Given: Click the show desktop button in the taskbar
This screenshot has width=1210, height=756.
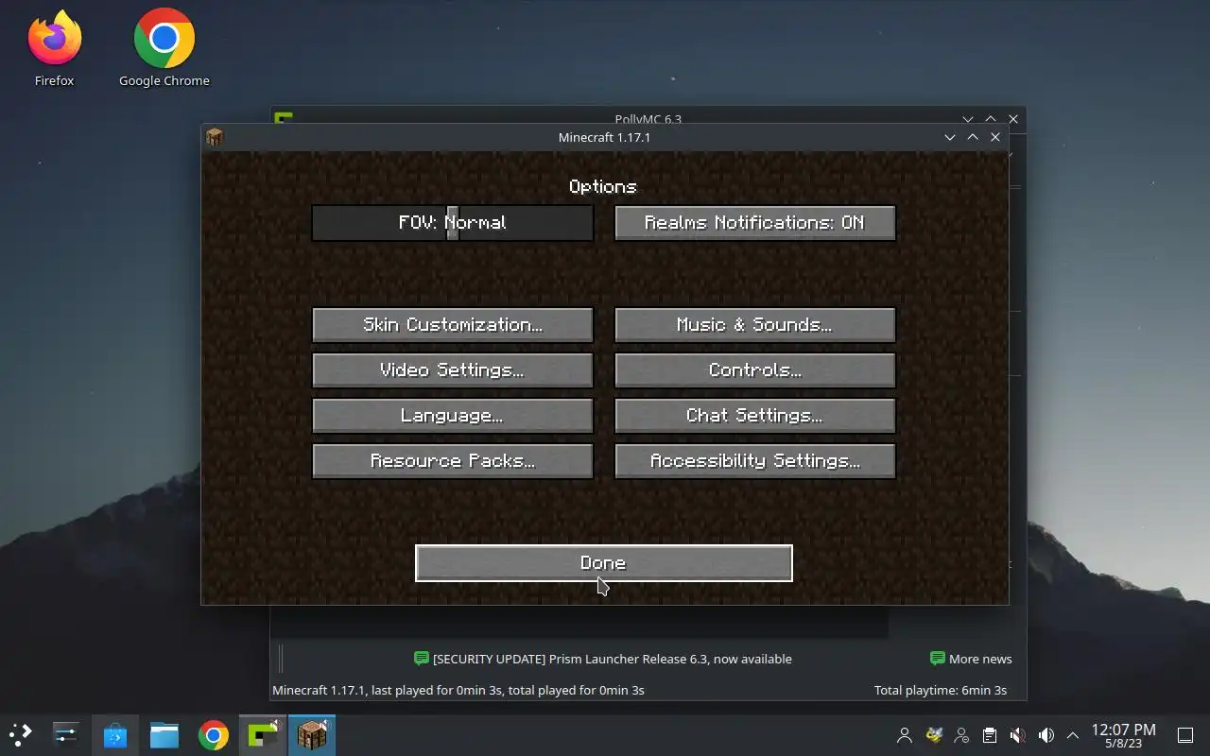Looking at the screenshot, I should click(1184, 735).
